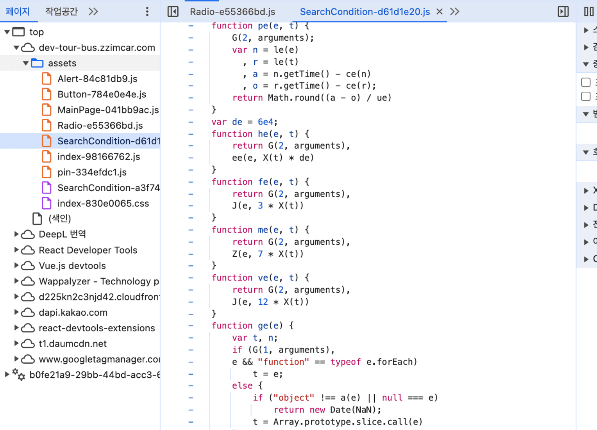The height and width of the screenshot is (430, 597).
Task: Expand the dapi.kakao.com node
Action: pyautogui.click(x=16, y=313)
